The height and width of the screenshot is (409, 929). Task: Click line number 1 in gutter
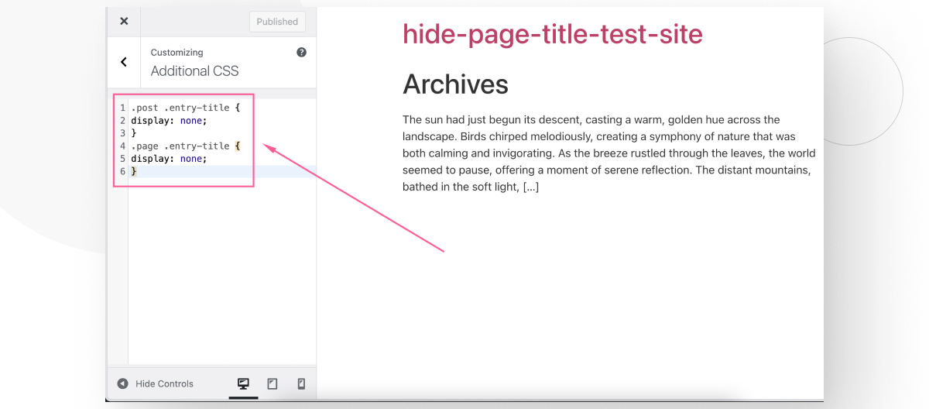pyautogui.click(x=122, y=108)
